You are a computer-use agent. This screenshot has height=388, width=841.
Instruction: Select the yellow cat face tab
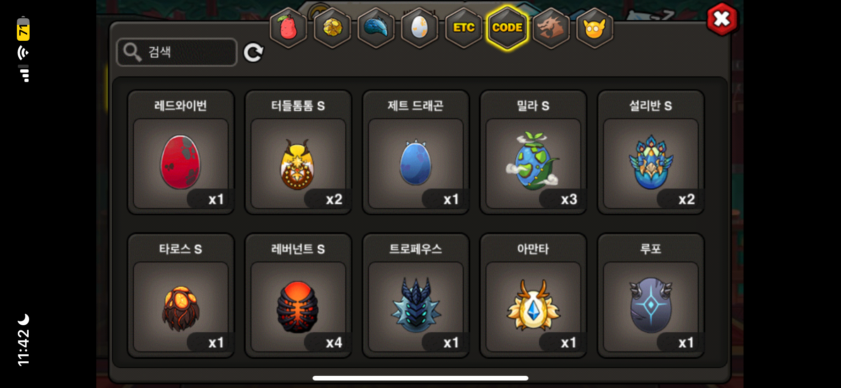pos(595,28)
